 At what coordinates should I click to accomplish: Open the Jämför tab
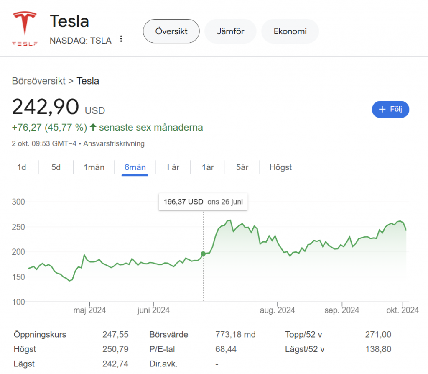[230, 31]
